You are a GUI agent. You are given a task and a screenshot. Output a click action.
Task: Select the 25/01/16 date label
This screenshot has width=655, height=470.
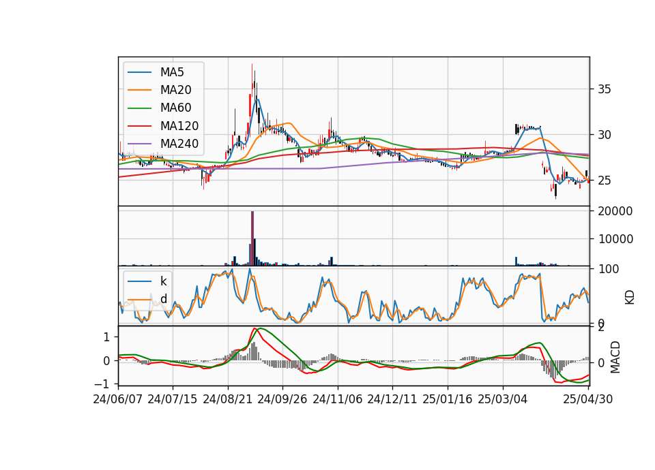click(x=448, y=400)
